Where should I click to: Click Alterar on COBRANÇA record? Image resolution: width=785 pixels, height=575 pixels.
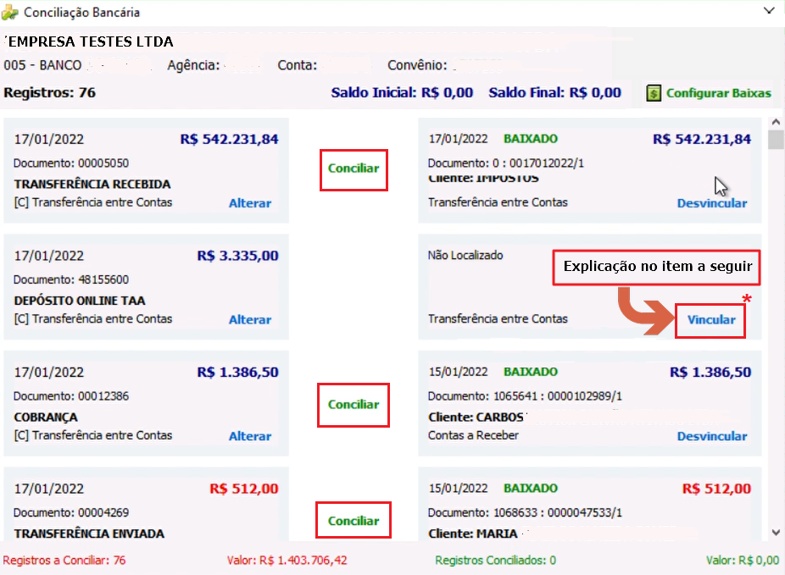coord(250,436)
